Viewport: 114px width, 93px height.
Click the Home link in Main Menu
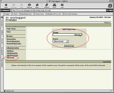(x=9, y=32)
